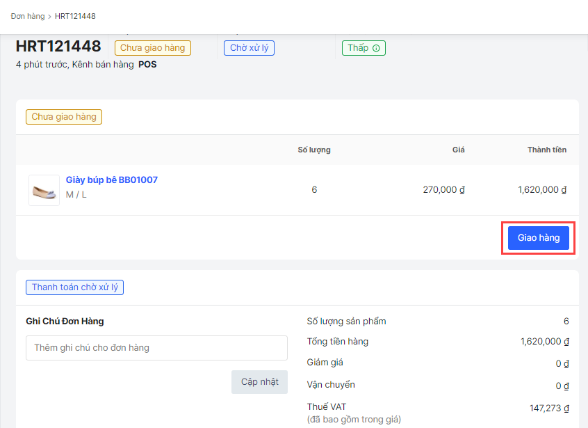Click the info icon in the Thấp badge

click(376, 48)
